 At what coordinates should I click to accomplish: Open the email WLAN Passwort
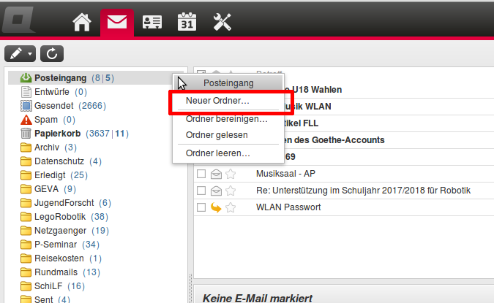click(288, 207)
